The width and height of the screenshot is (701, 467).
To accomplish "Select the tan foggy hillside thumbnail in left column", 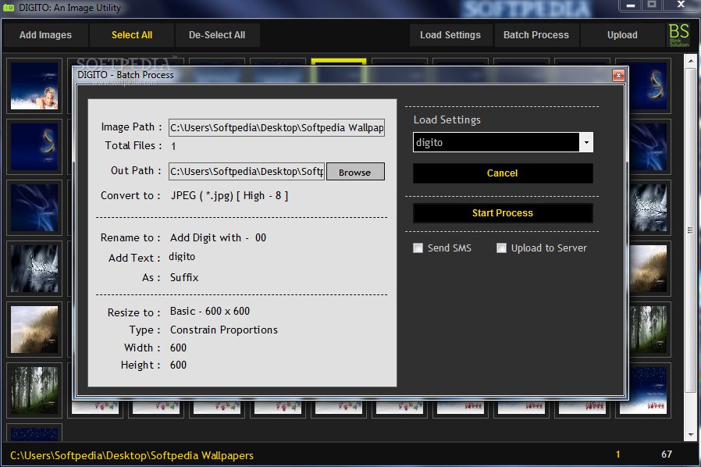I will (x=34, y=330).
